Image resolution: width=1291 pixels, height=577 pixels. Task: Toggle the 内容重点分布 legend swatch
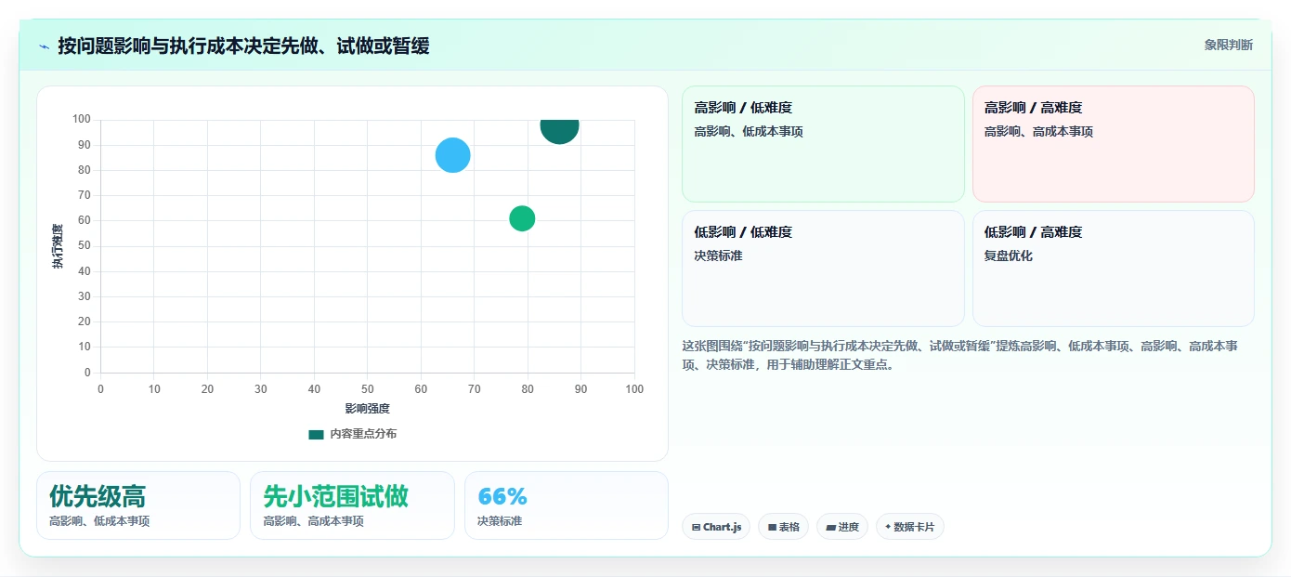(x=316, y=434)
